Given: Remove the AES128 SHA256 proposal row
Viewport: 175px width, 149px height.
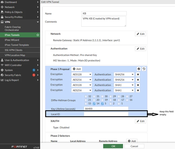Looking at the screenshot, I should tap(138, 74).
